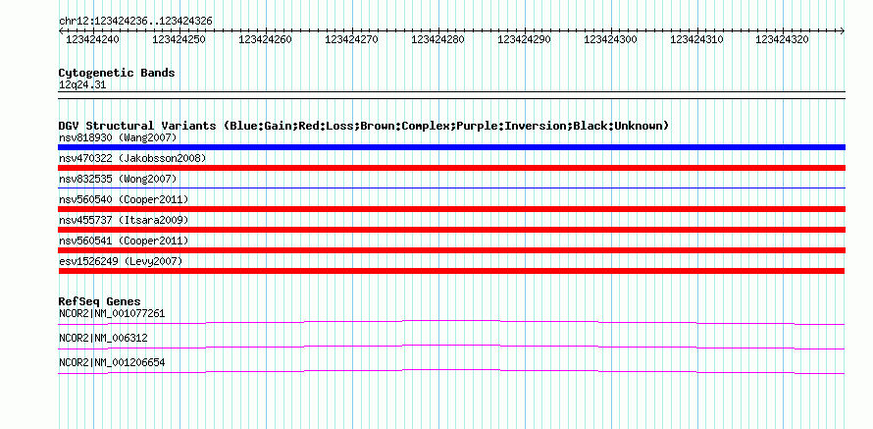
Task: Click the blue gain bar for nsv818930
Action: point(451,147)
